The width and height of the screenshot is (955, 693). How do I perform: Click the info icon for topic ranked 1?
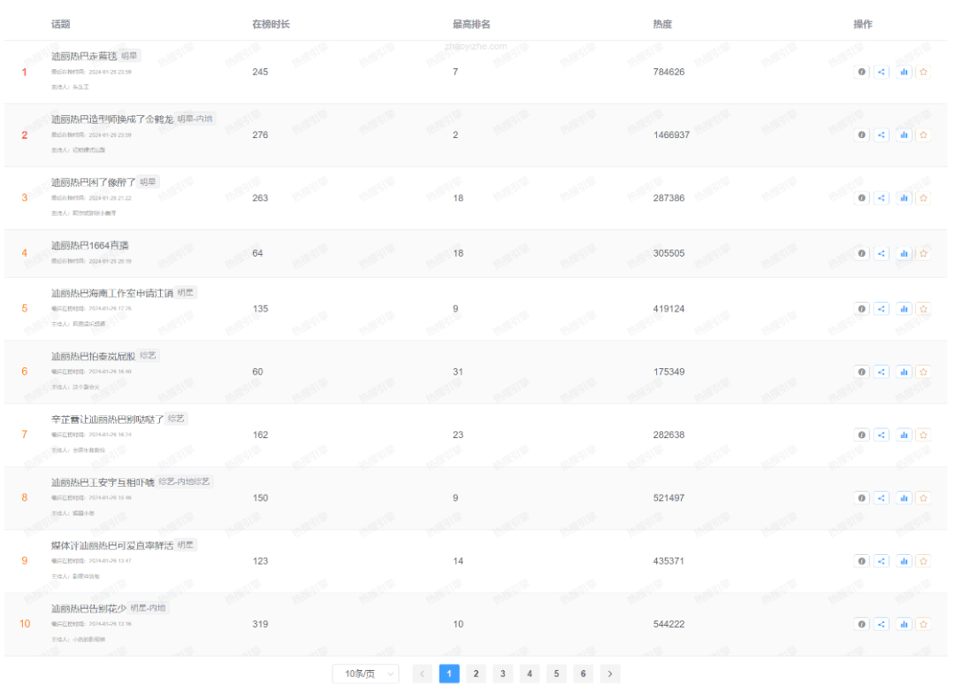tap(862, 73)
